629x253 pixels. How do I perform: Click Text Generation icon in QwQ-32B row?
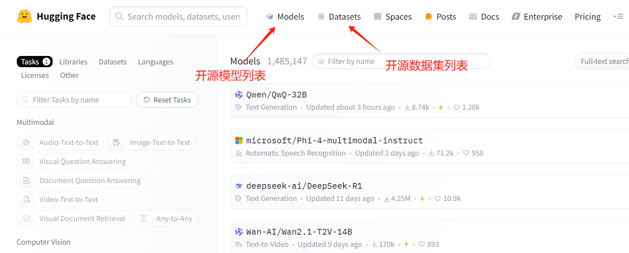(239, 107)
